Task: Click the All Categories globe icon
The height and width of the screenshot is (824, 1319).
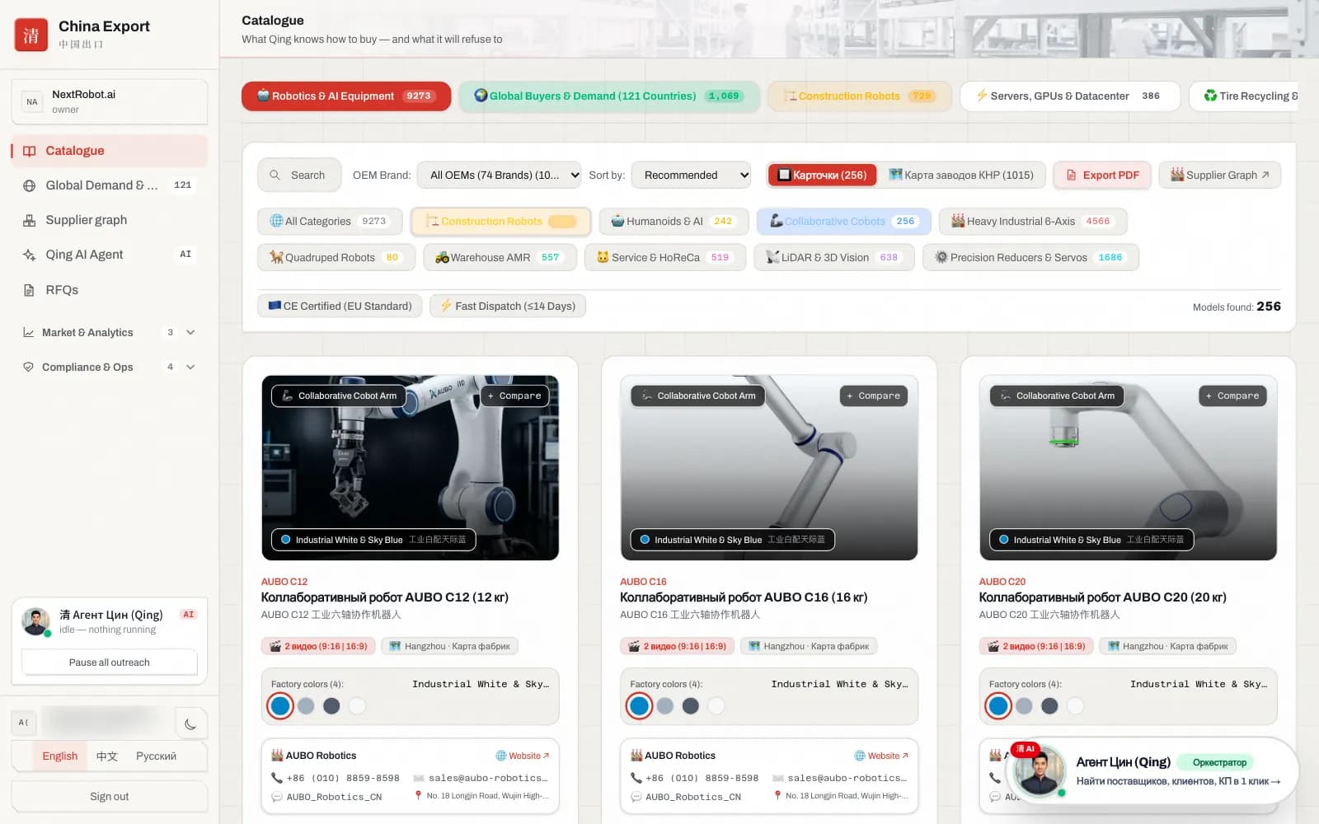Action: 276,221
